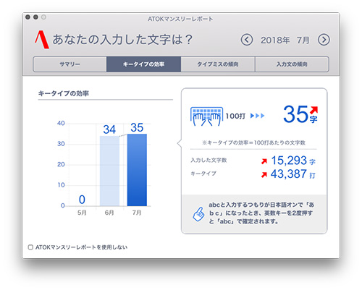Click the abc input tip text
The image size is (362, 290).
coord(261,213)
